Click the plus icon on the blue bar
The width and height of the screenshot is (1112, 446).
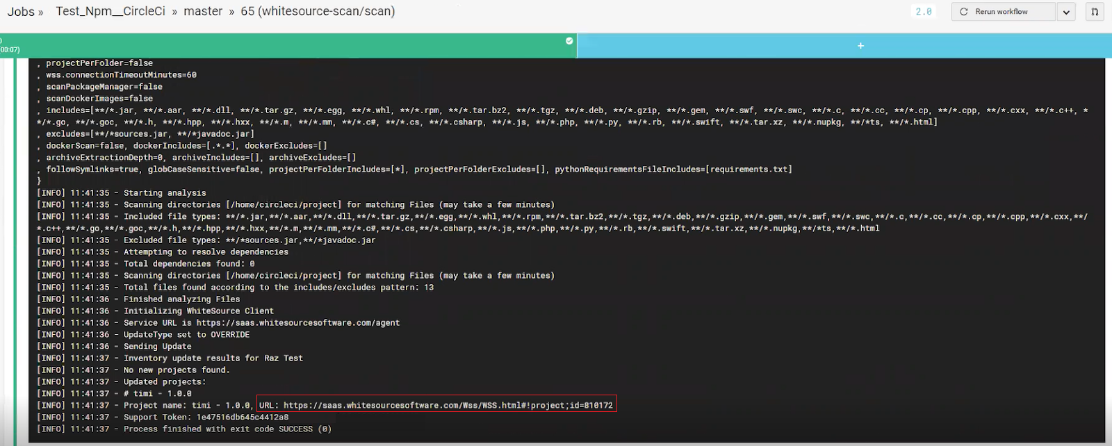[x=860, y=46]
